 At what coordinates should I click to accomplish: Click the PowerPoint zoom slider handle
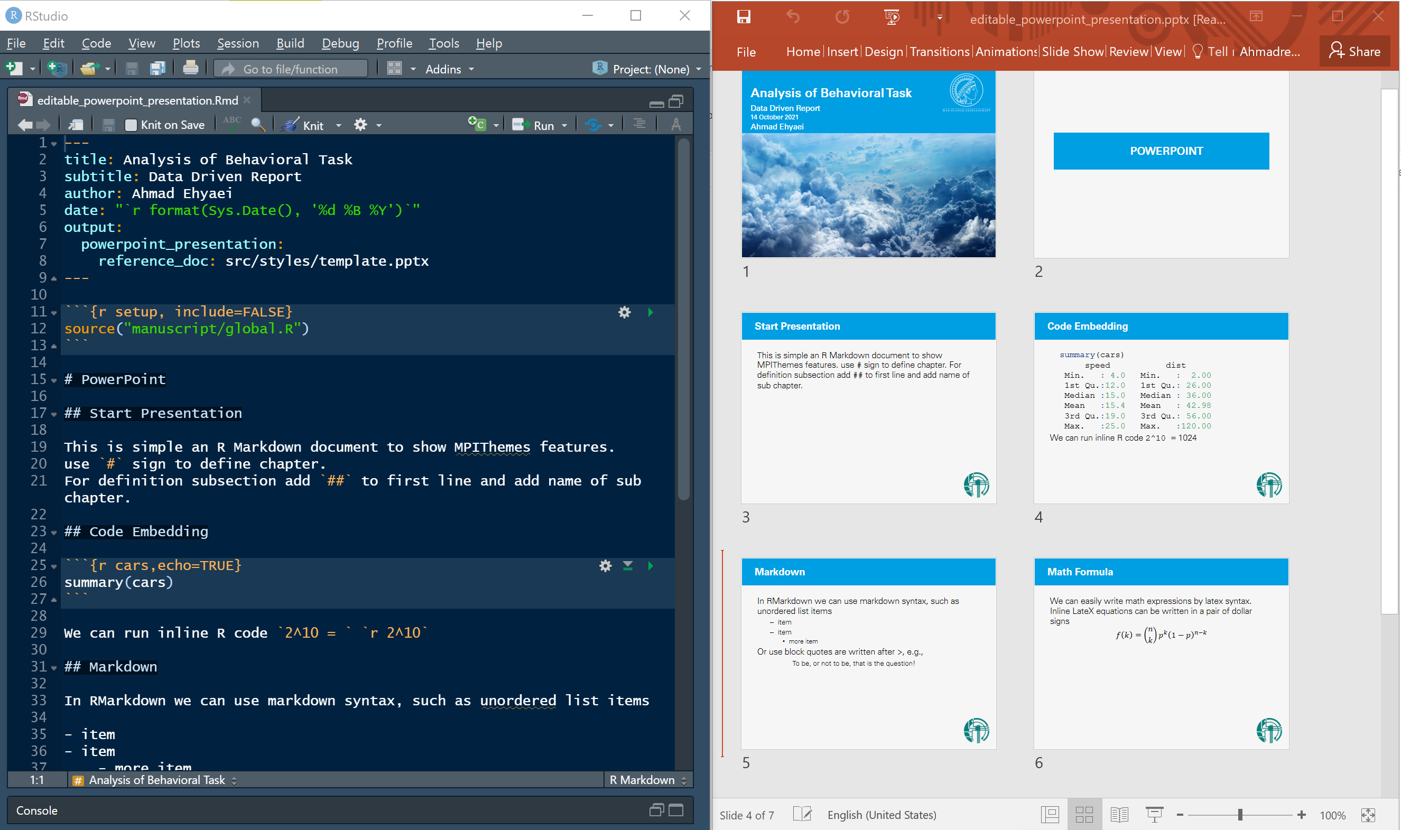point(1240,815)
